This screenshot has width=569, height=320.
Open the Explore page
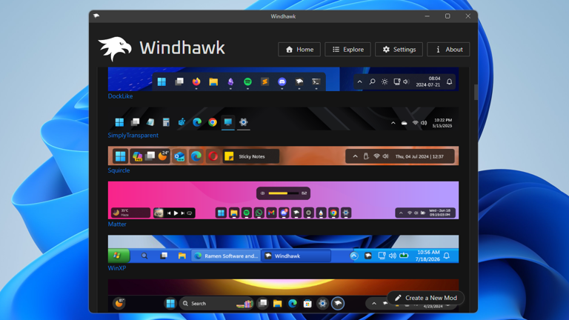click(347, 50)
